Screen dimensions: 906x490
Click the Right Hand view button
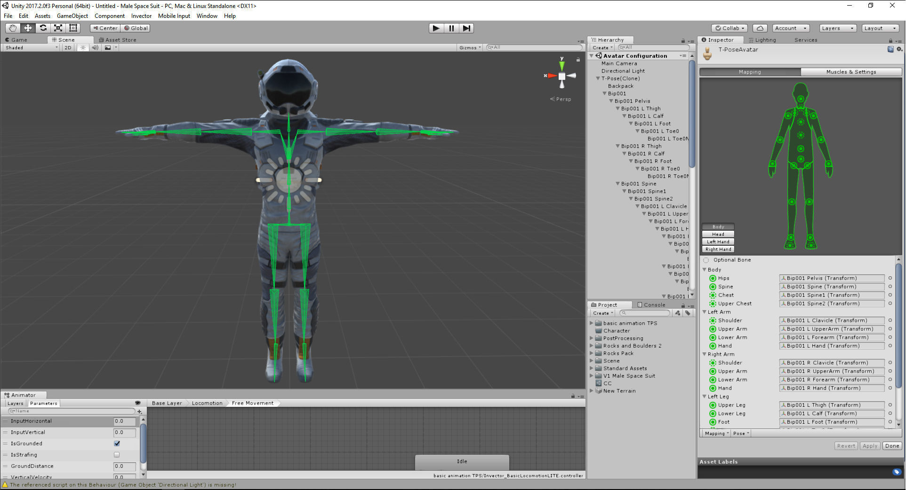pos(718,249)
